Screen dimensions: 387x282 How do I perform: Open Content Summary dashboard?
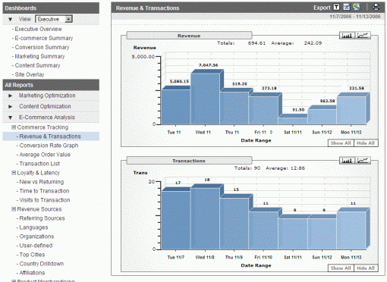pos(37,65)
